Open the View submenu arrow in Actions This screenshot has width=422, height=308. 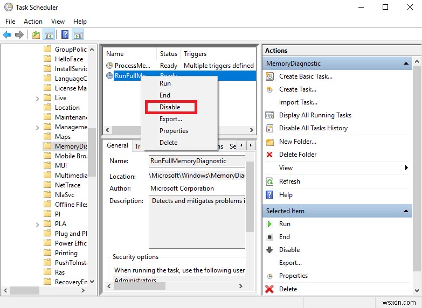[406, 168]
